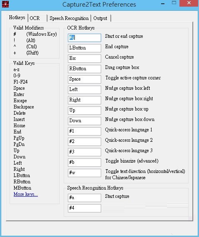Click the Capture2Text app icon in title bar
This screenshot has width=199, height=237.
coord(5,4)
